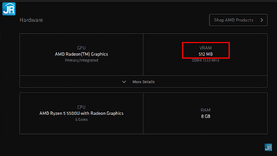Click the small JR watermark at bottom-right
277x156 pixels.
click(268, 147)
